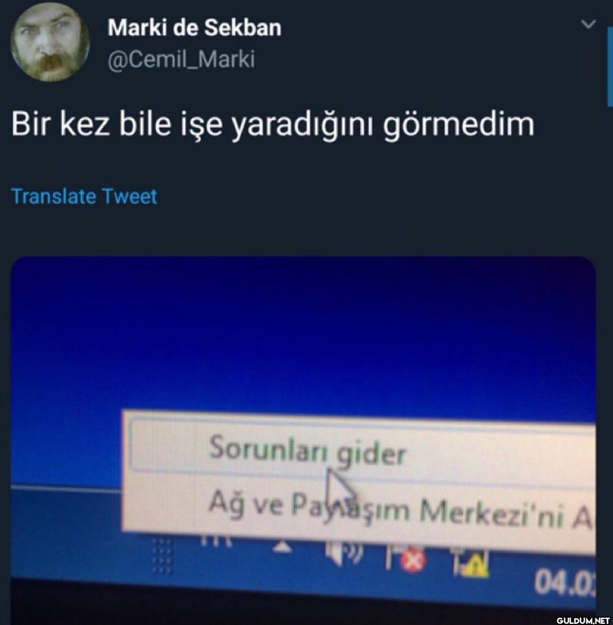Open the Marki de Sekban profile avatar
This screenshot has width=613, height=625.
(50, 42)
